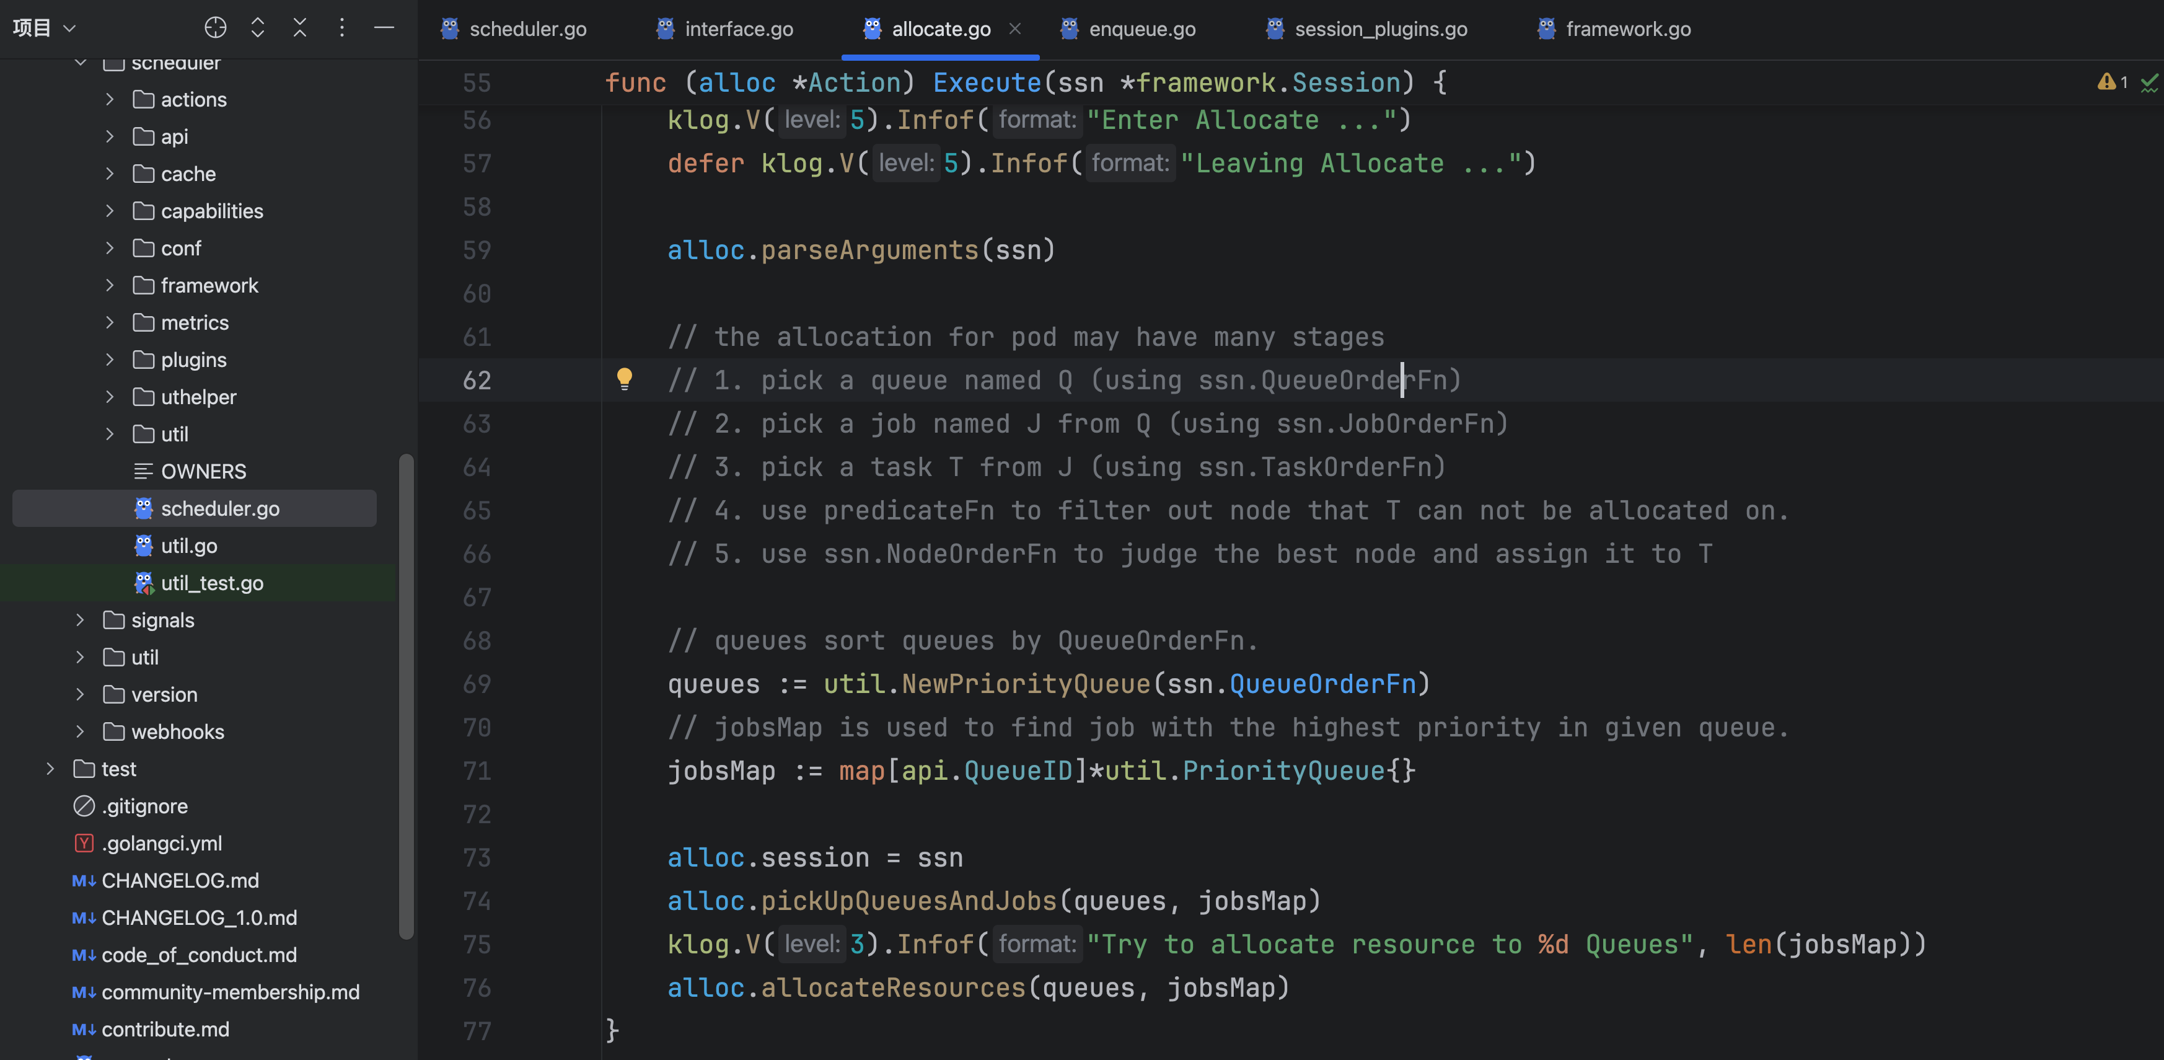Screen dimensions: 2164x1060
Task: Expand the plugins folder
Action: (109, 360)
